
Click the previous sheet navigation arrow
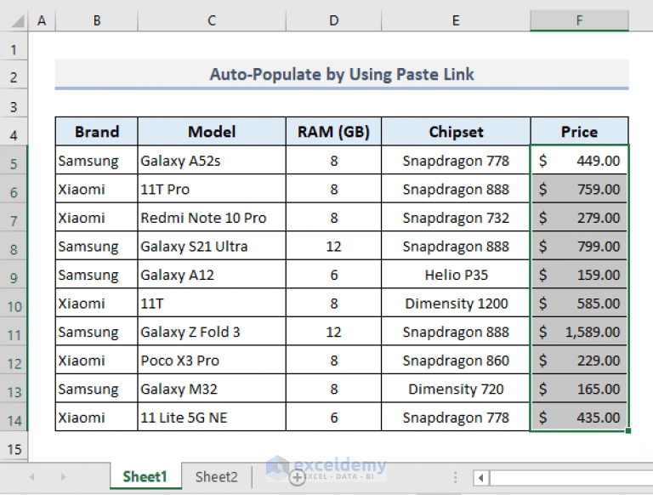[32, 476]
